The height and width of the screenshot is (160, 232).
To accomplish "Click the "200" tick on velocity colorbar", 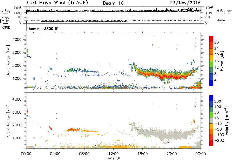I will click(x=218, y=101).
